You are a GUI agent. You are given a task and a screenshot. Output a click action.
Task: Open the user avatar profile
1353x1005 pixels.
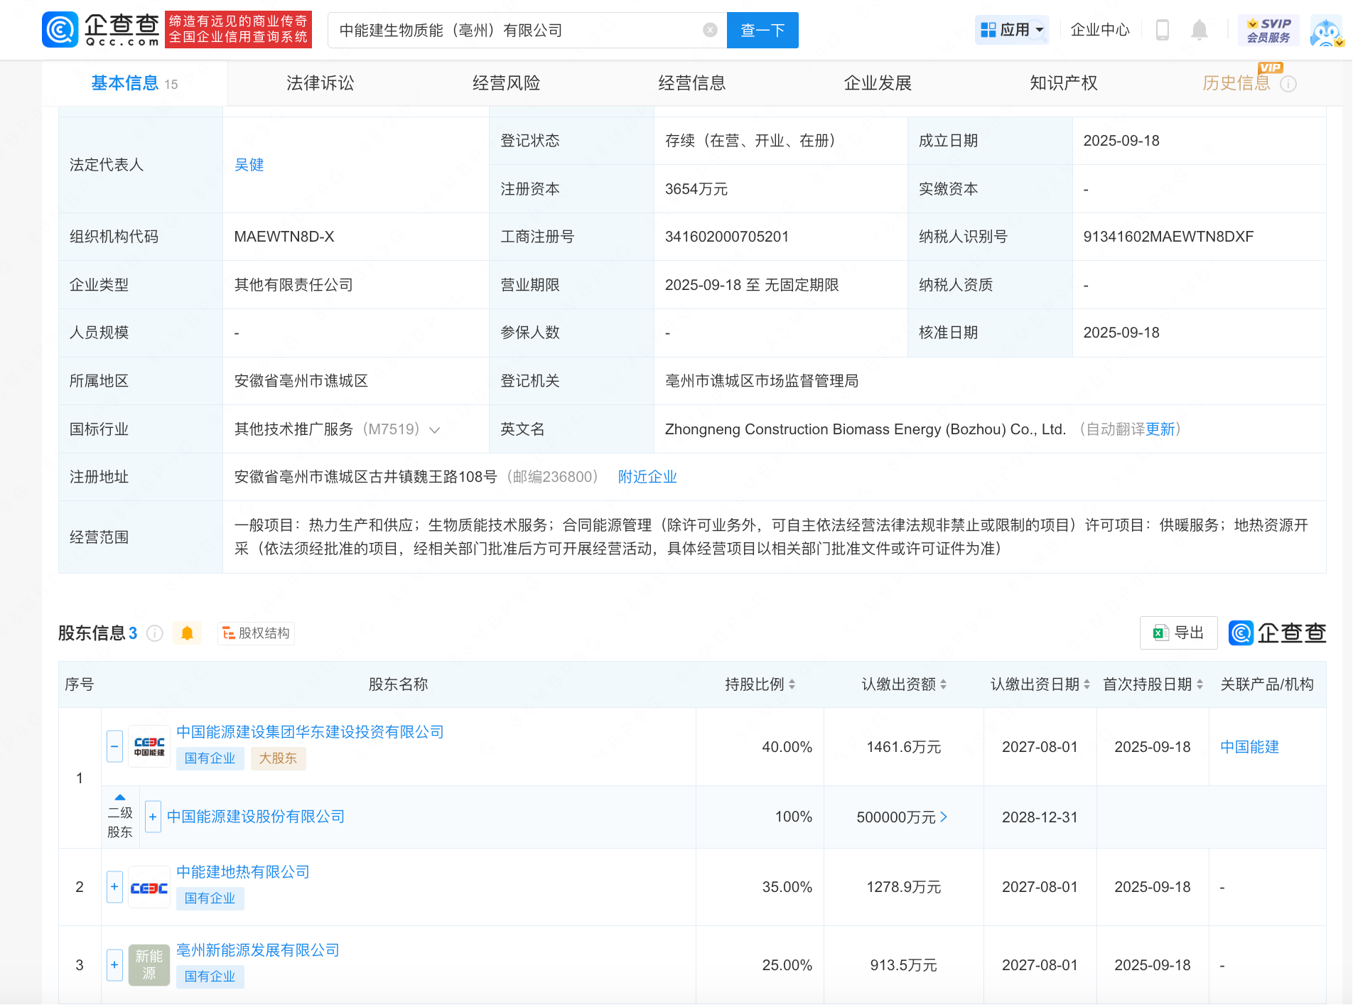1326,31
